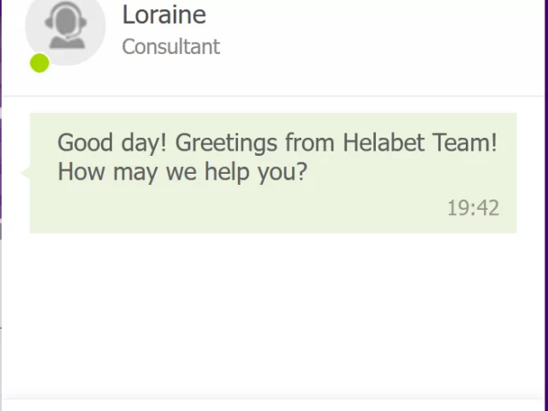
Task: Click the "Good day!" opening words
Action: click(112, 143)
